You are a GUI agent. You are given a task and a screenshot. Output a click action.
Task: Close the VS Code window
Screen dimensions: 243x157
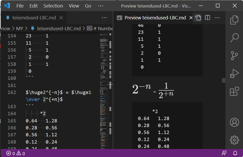(235, 6)
